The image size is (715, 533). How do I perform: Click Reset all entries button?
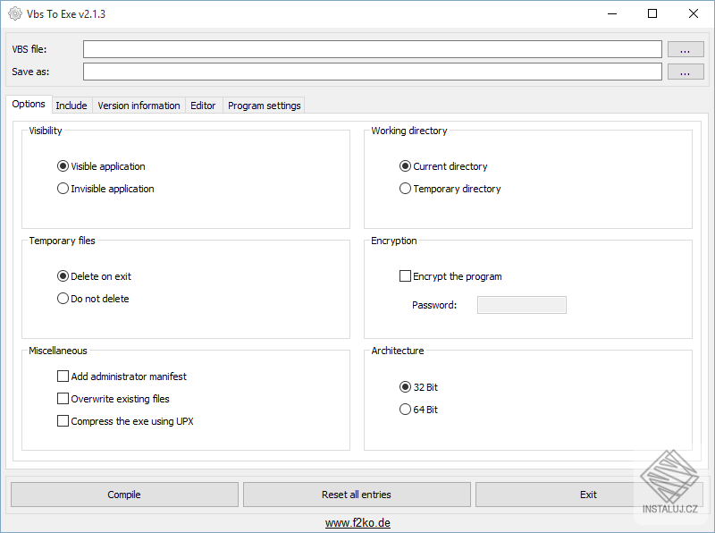point(357,495)
